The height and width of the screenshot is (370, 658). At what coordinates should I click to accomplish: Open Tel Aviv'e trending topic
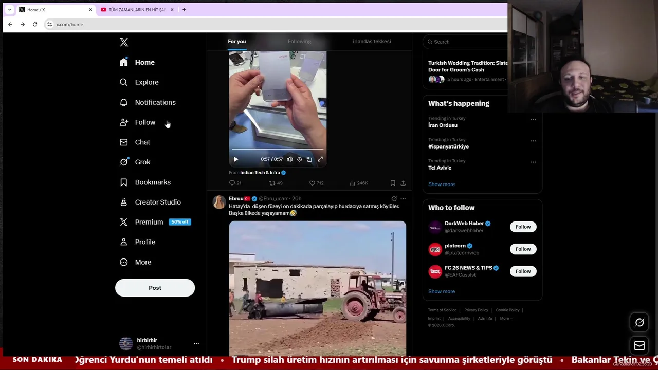tap(440, 168)
